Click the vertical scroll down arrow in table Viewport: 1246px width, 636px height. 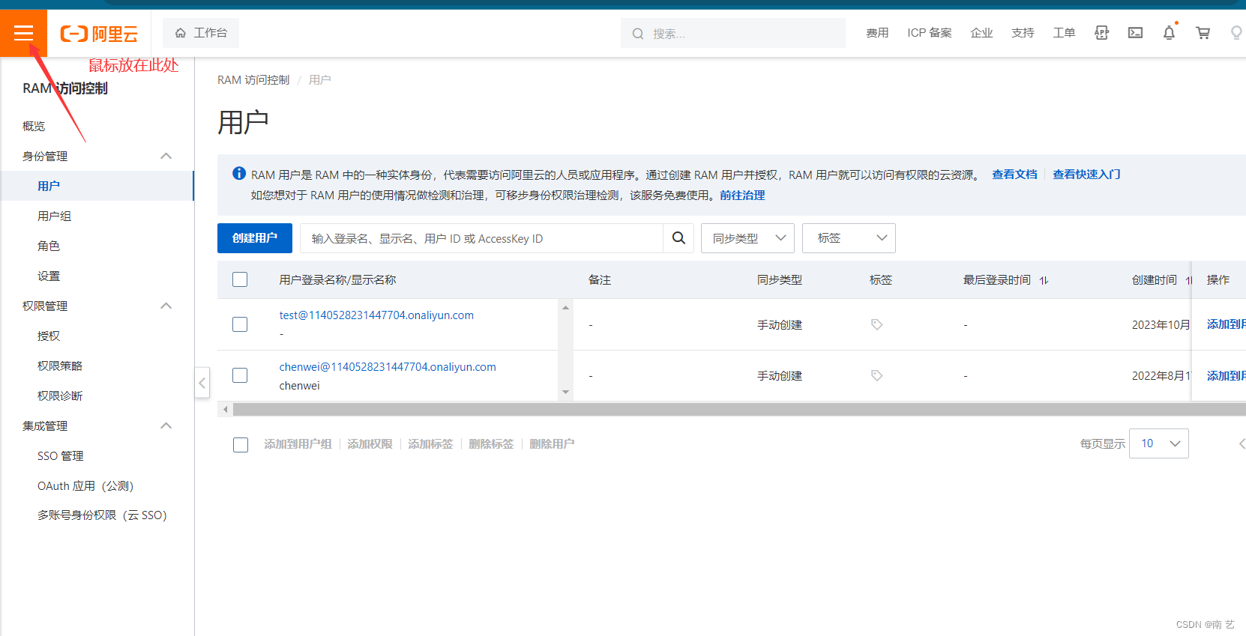pos(566,393)
